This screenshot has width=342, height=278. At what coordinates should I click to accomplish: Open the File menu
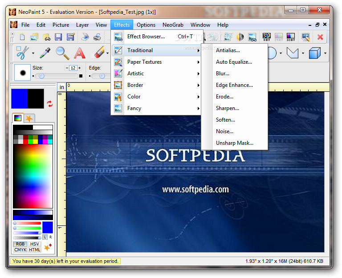pyautogui.click(x=25, y=25)
